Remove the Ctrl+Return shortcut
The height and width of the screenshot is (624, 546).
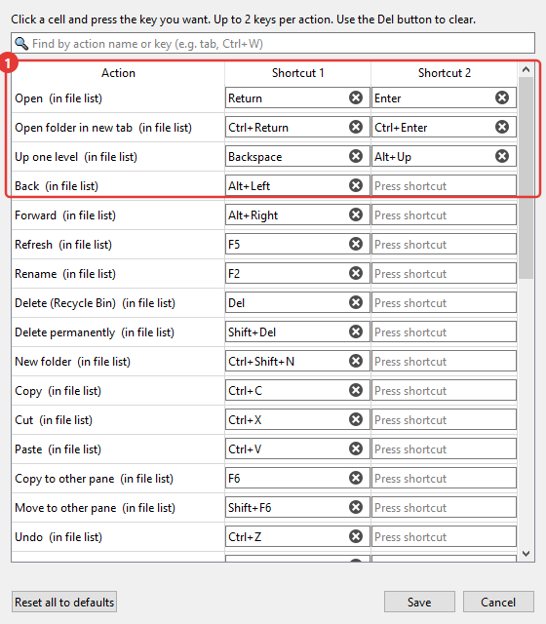click(x=356, y=127)
